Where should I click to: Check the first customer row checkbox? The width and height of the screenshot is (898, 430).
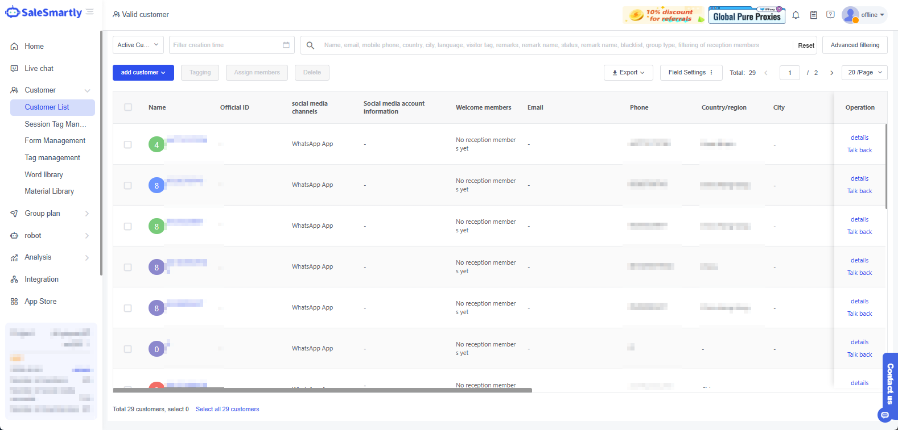(128, 145)
